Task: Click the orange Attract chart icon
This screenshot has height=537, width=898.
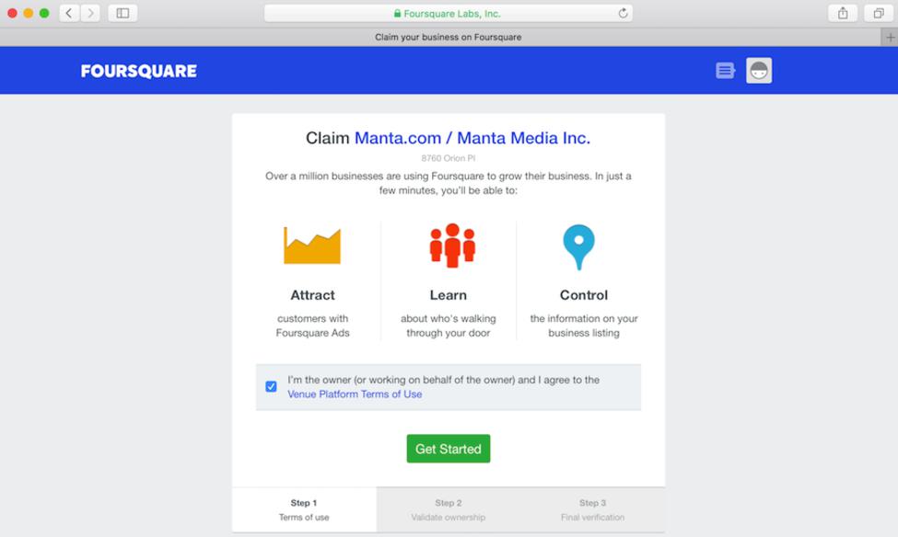Action: point(312,246)
